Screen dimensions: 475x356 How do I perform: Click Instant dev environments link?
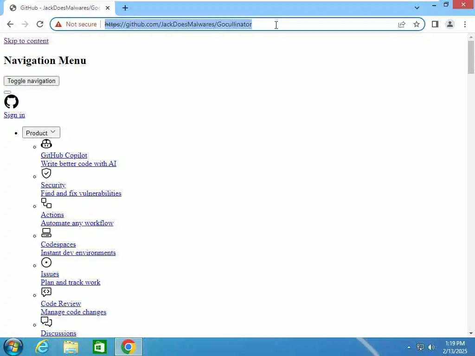[78, 253]
